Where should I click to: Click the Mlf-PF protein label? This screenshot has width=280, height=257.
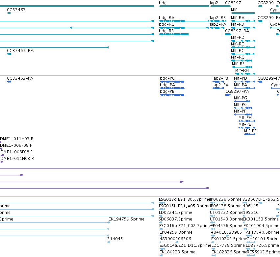240,112
